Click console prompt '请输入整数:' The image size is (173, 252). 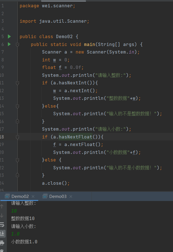point(24,203)
